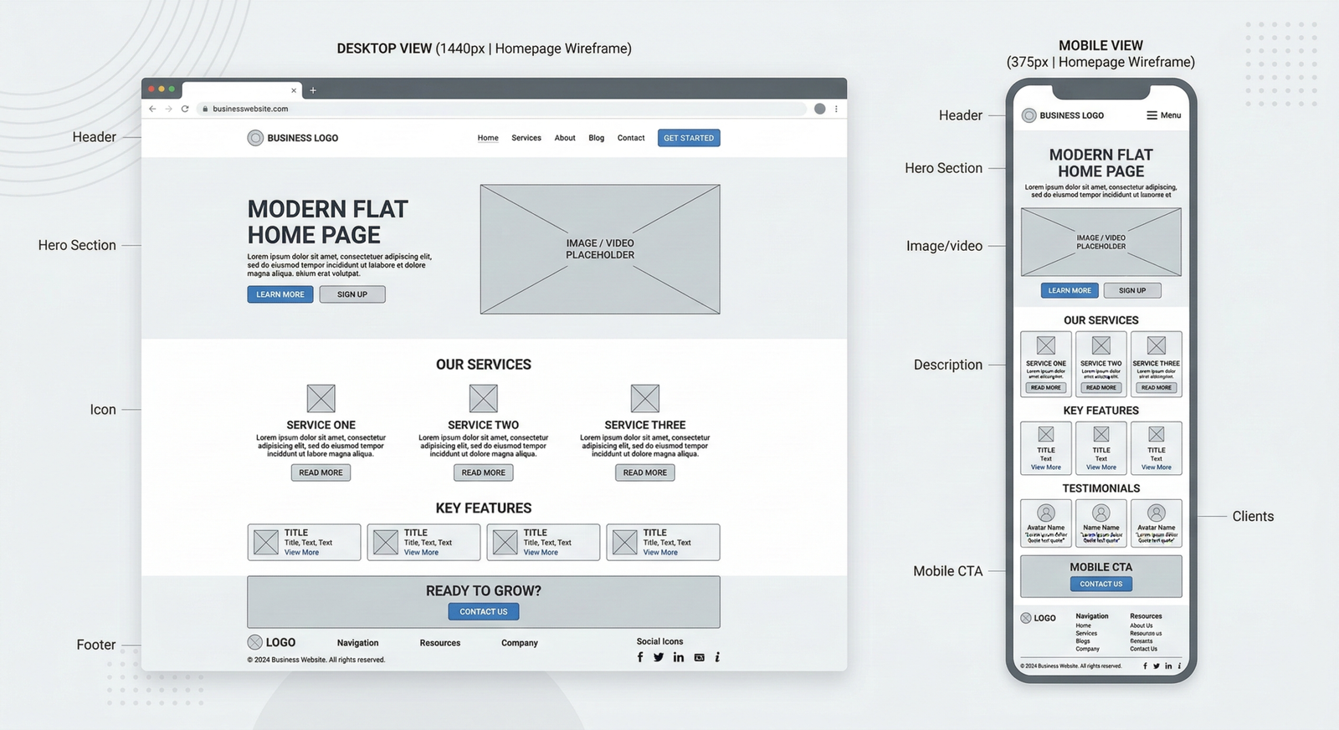Click Read More on mobile Service One card

(1046, 387)
